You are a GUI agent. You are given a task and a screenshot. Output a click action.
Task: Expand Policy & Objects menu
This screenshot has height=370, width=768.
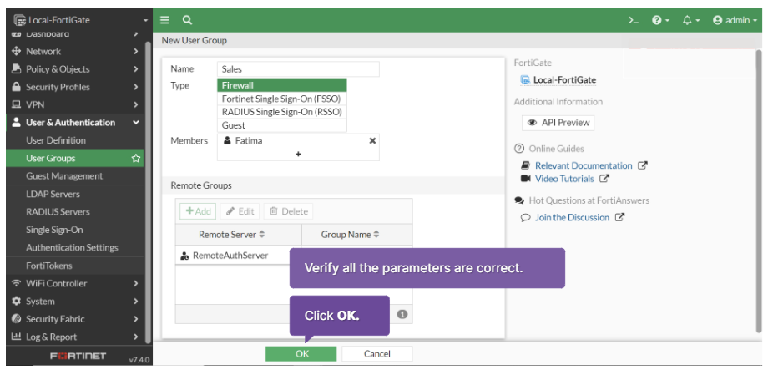coord(74,69)
